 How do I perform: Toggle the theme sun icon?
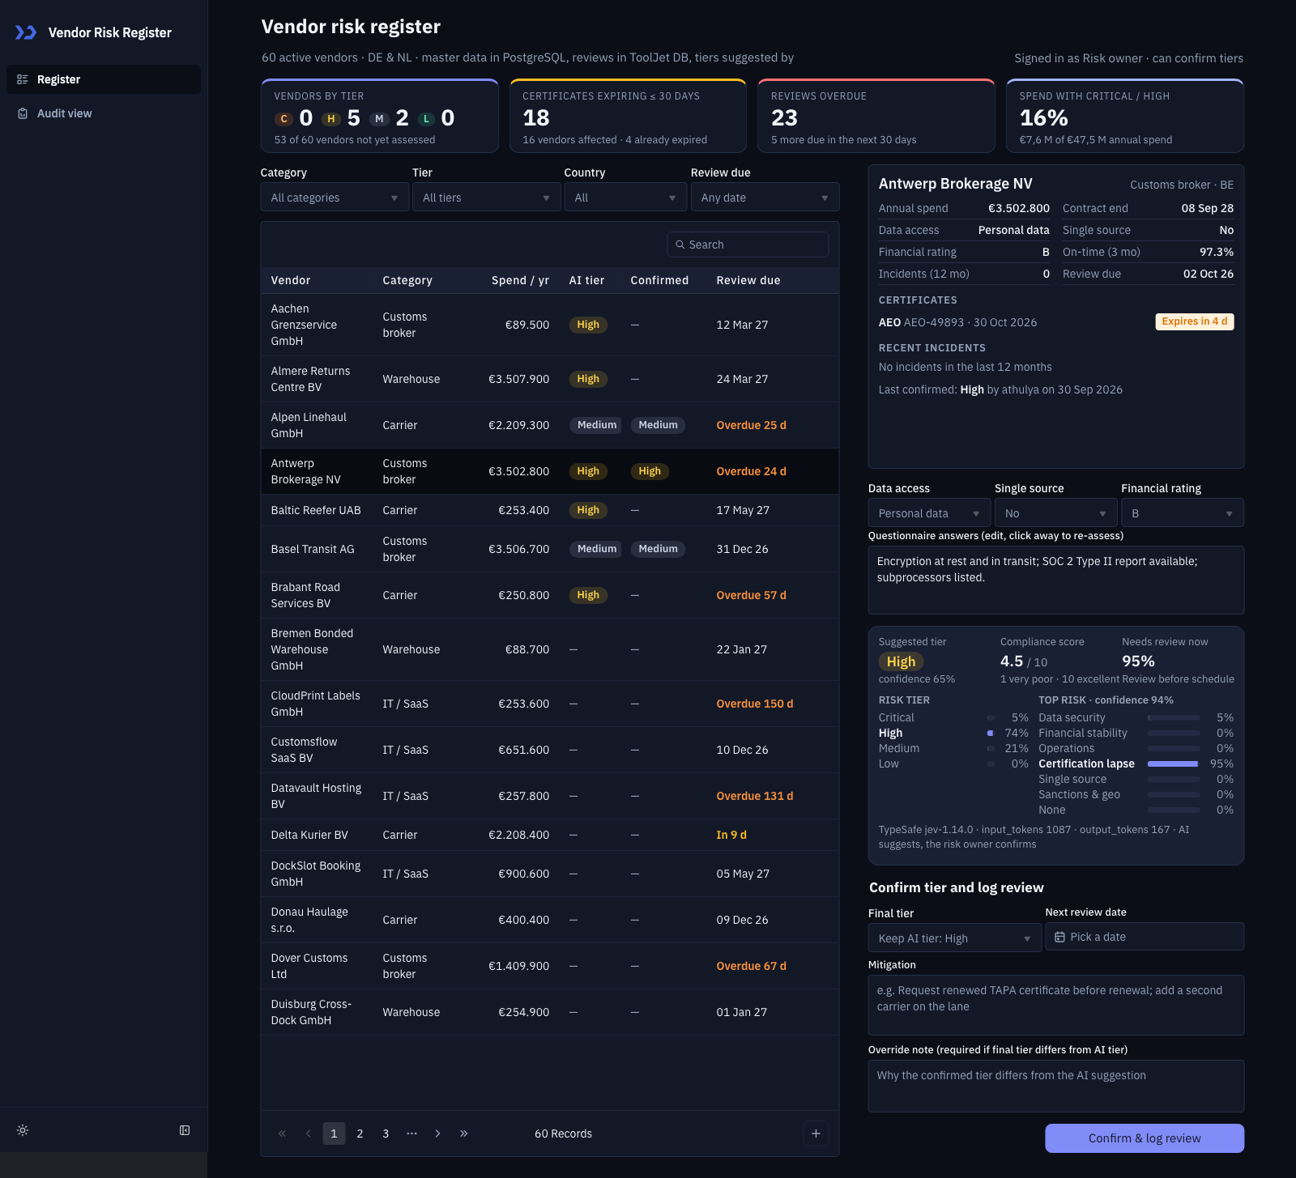click(x=23, y=1130)
